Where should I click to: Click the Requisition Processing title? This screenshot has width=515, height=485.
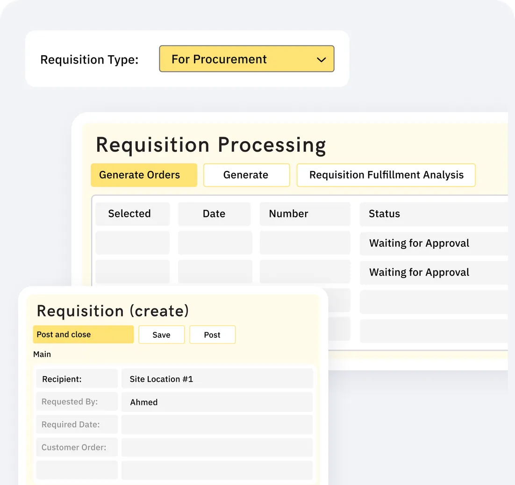pos(211,145)
